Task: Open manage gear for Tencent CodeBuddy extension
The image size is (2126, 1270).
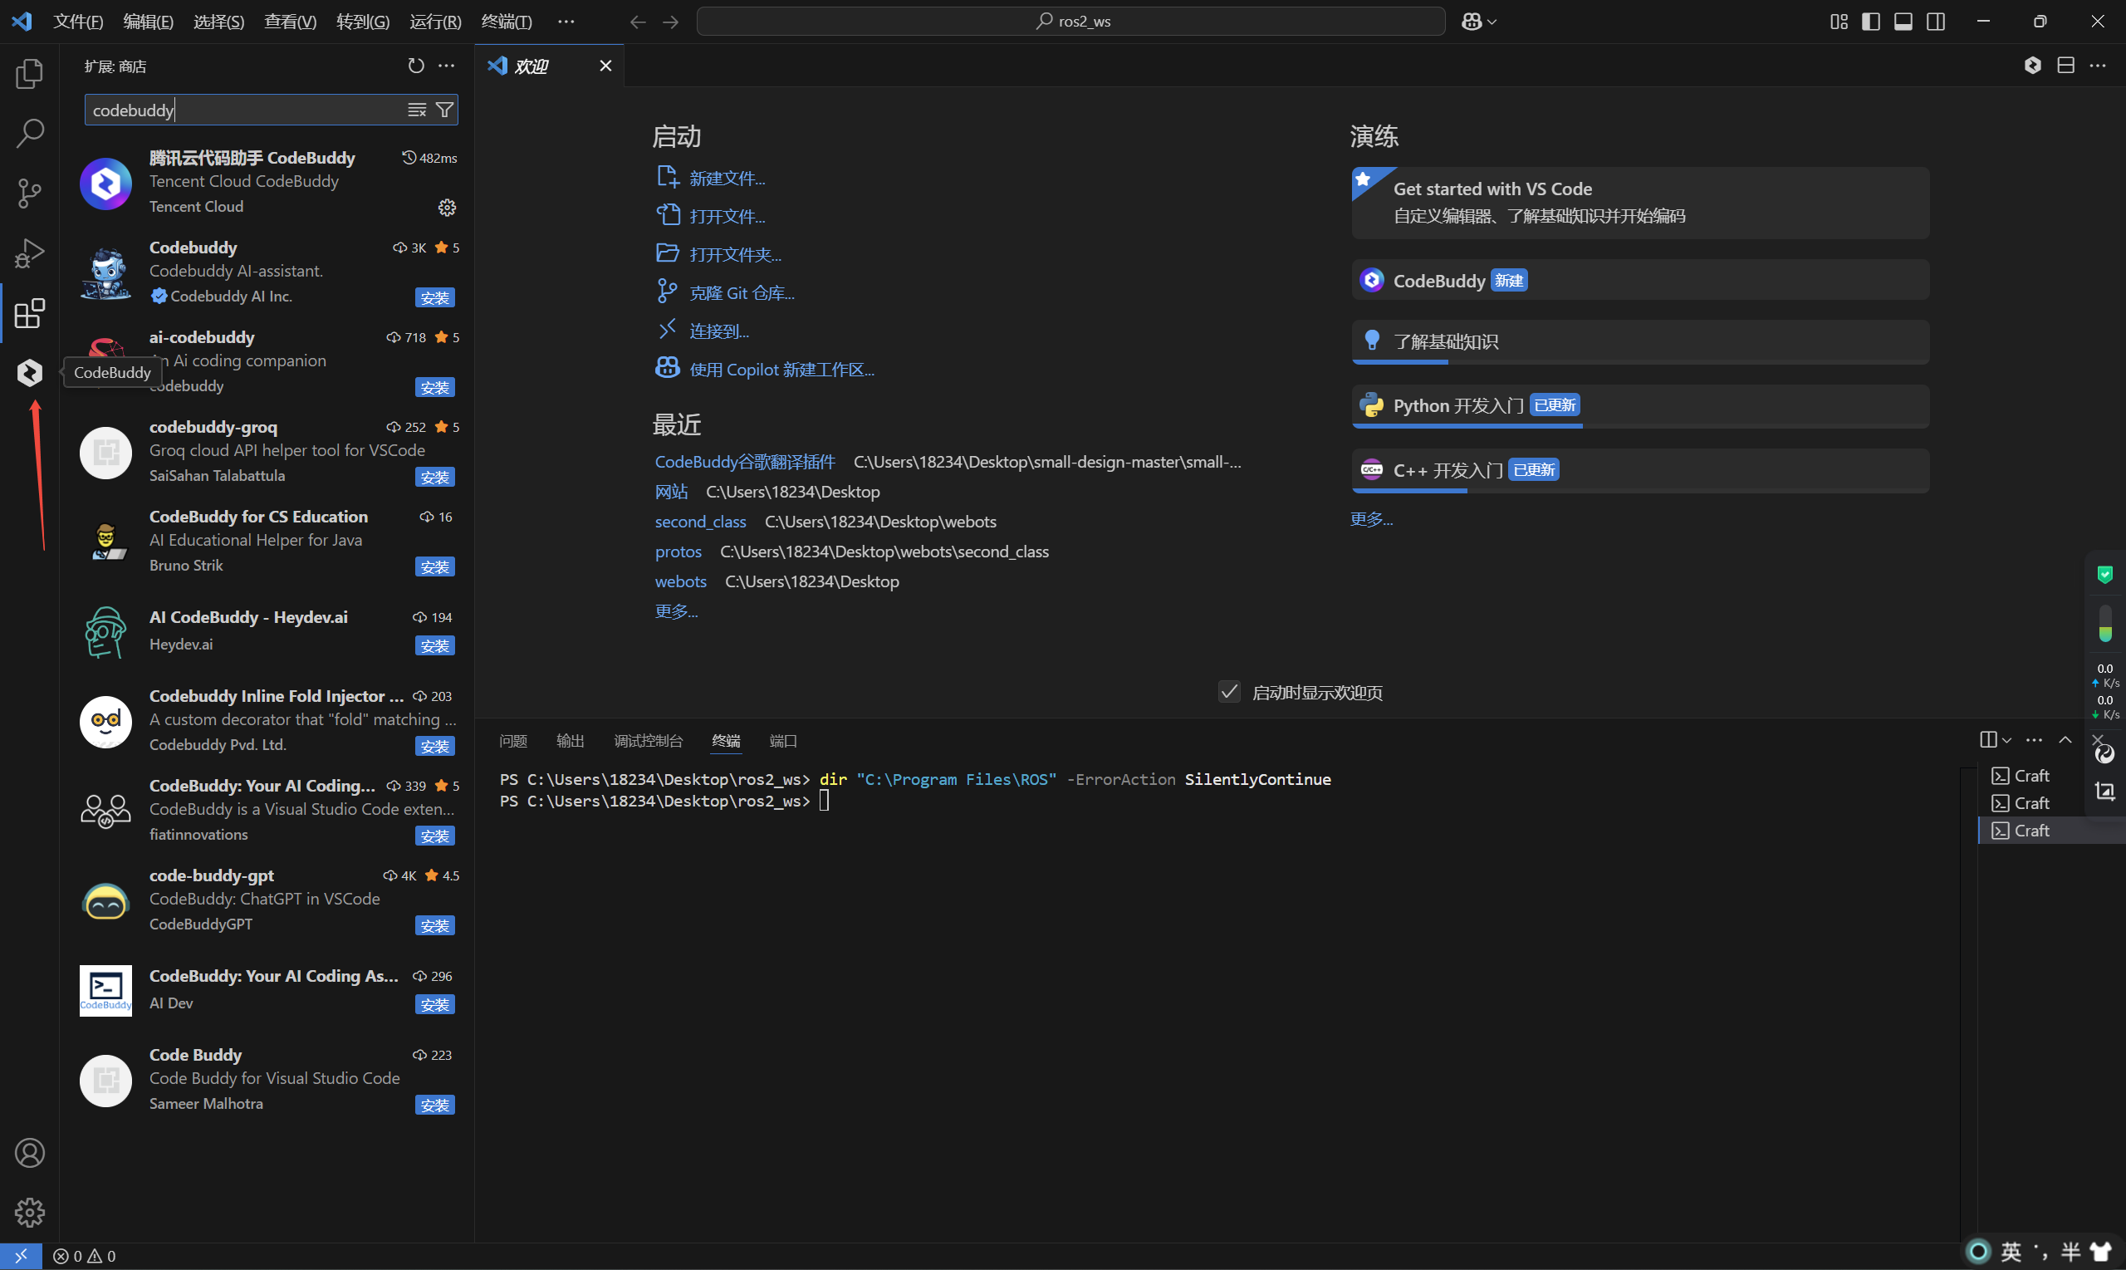Action: click(447, 207)
